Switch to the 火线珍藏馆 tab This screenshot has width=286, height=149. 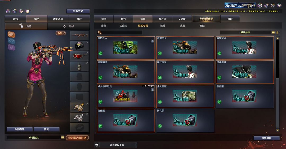[x=206, y=19]
